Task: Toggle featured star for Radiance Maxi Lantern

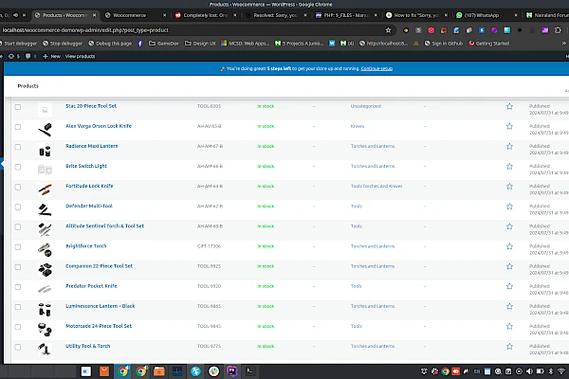Action: [509, 146]
